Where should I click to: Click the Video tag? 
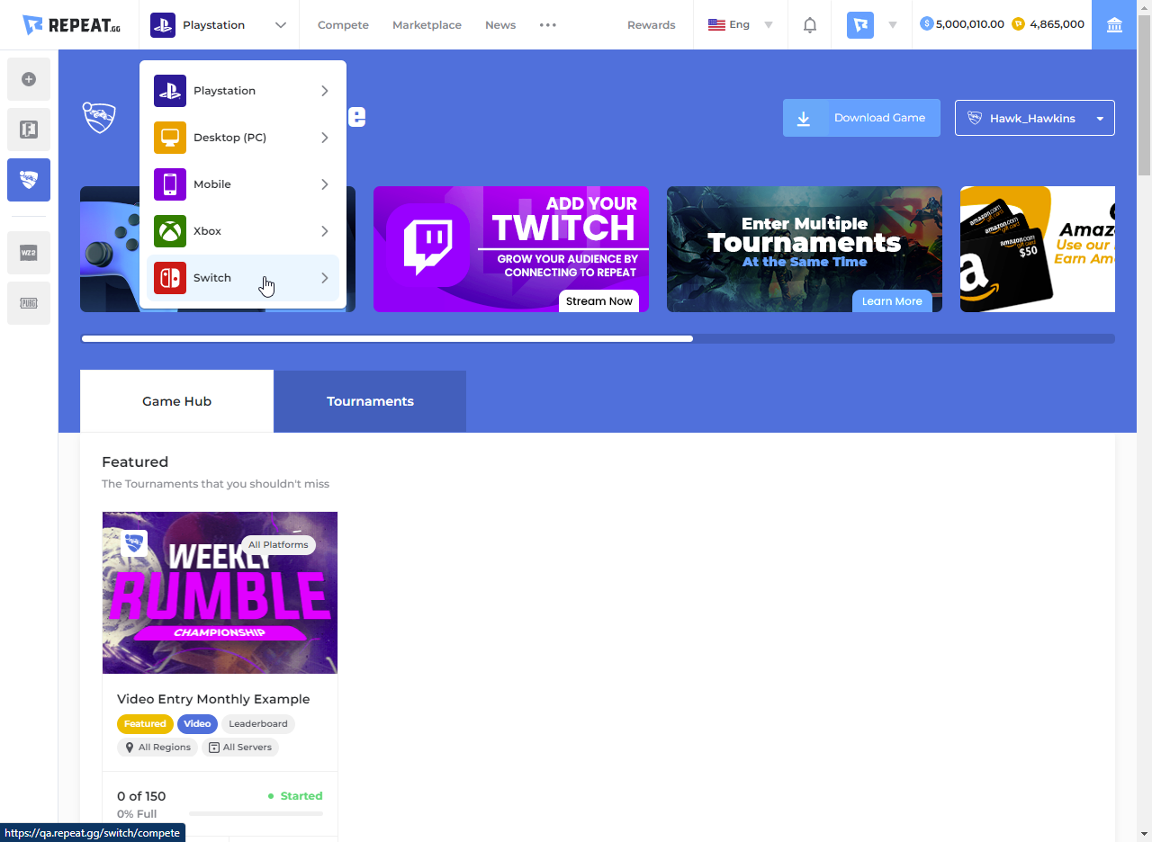click(x=197, y=723)
